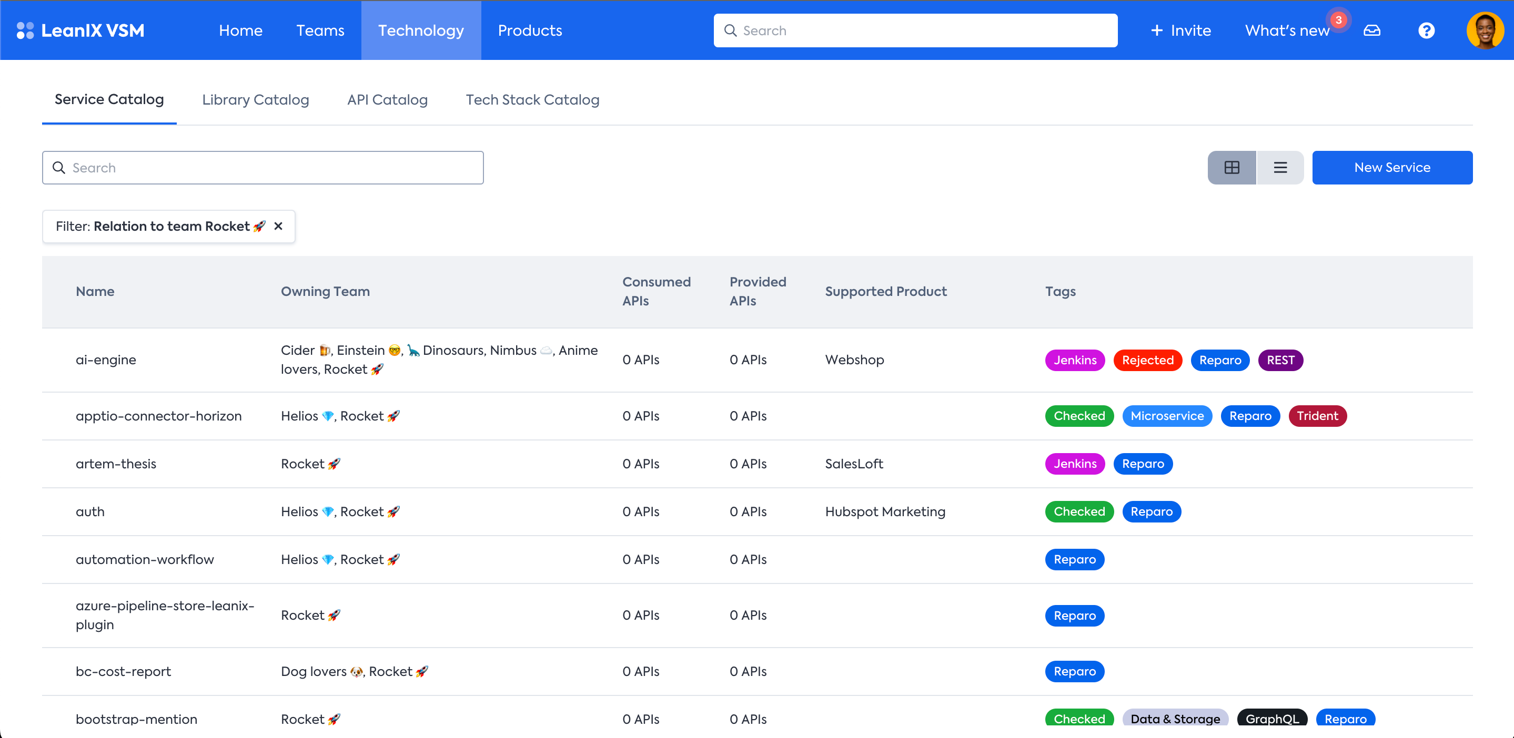1514x738 pixels.
Task: Click the Checked tag on auth row
Action: (1079, 512)
